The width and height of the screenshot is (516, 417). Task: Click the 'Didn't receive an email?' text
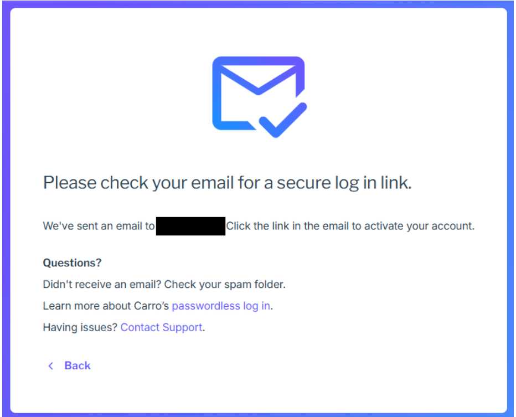102,285
